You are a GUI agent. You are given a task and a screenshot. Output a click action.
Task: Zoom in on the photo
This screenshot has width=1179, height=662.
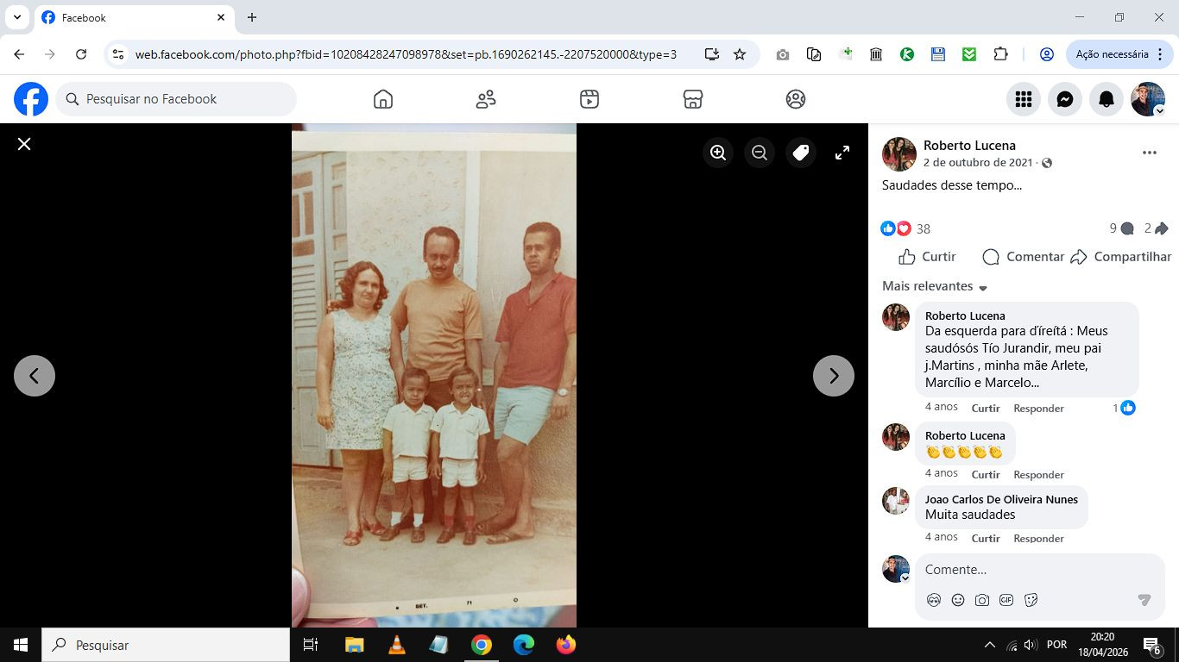(x=717, y=153)
